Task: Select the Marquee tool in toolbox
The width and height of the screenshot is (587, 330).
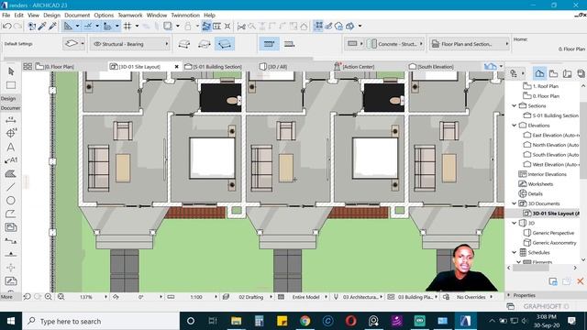Action: pyautogui.click(x=11, y=85)
